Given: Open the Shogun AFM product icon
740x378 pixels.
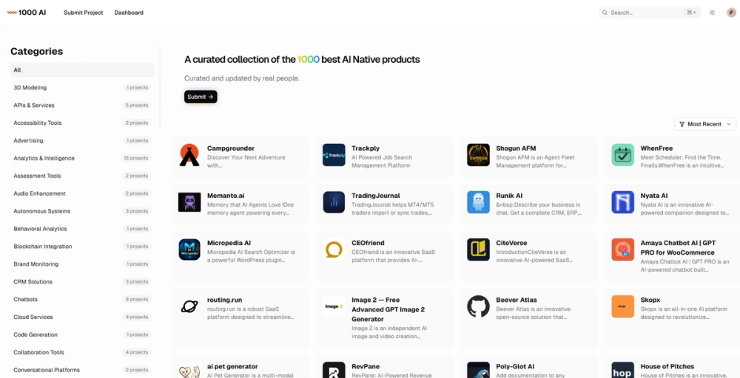Looking at the screenshot, I should point(478,155).
